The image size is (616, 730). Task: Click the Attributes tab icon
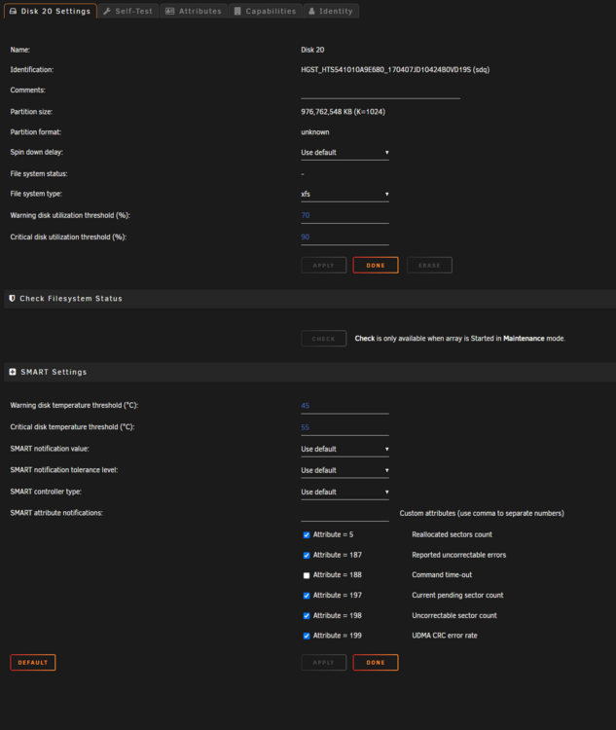(170, 11)
